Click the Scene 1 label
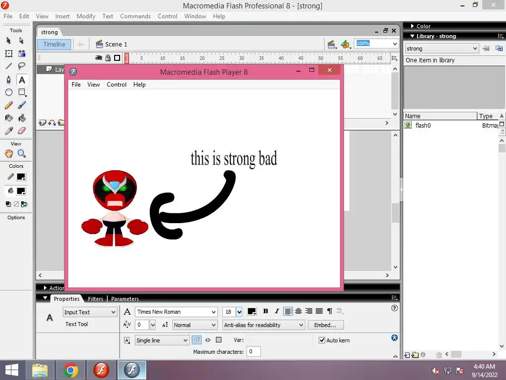 pos(116,44)
